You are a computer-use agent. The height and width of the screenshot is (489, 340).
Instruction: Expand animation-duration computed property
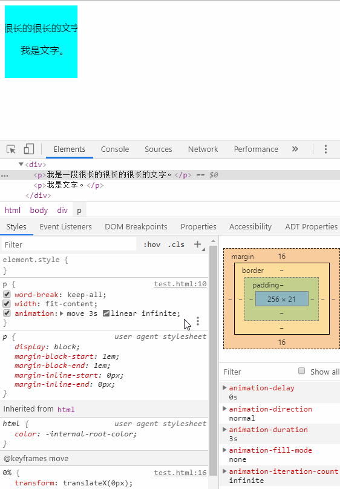pos(224,429)
